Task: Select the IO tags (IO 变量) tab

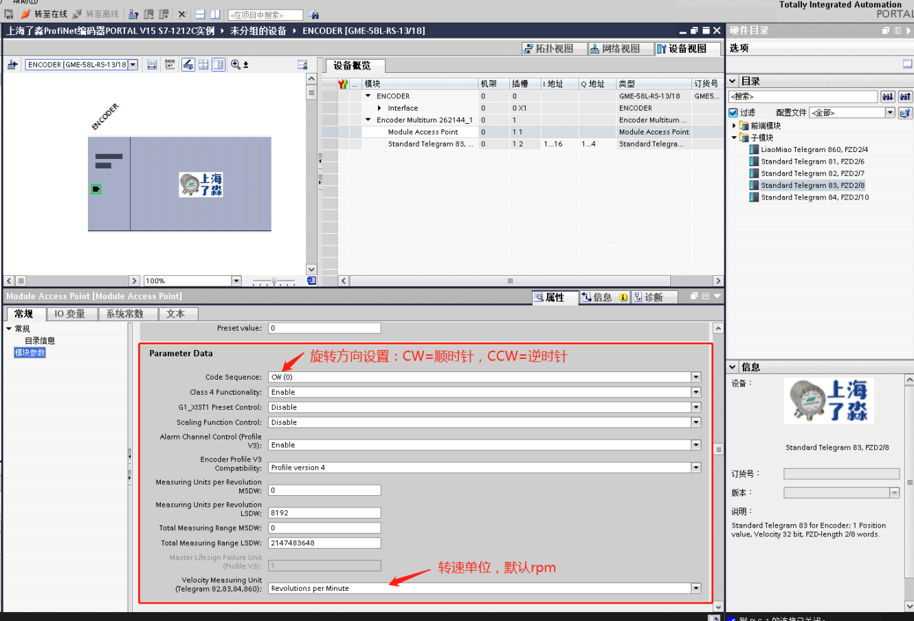Action: pyautogui.click(x=70, y=314)
